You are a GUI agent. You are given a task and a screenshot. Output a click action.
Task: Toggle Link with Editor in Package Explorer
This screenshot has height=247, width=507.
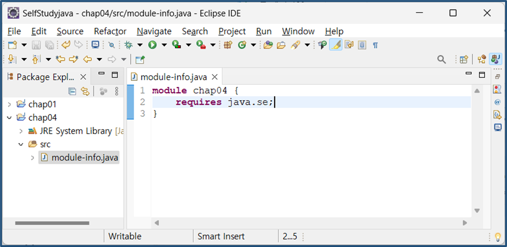(x=86, y=91)
